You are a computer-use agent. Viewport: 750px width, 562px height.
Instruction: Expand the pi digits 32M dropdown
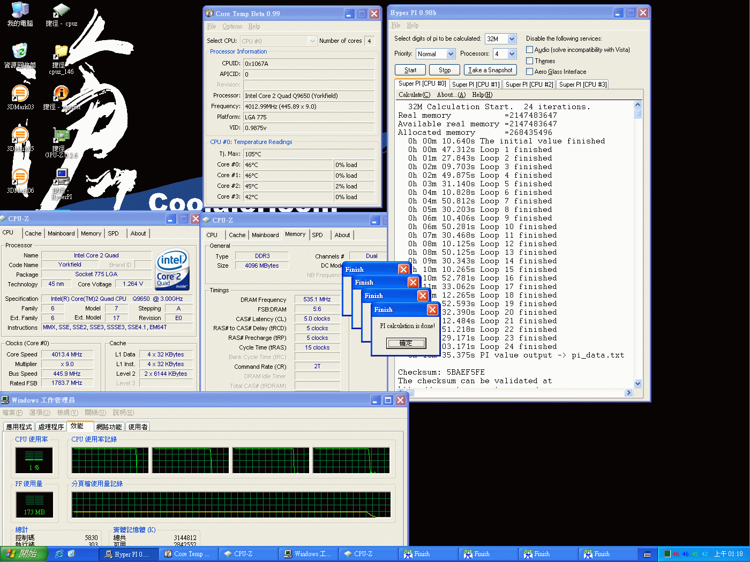[512, 39]
